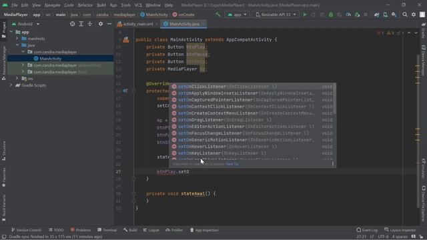Open Search Everywhere magnifier icon

[405, 15]
